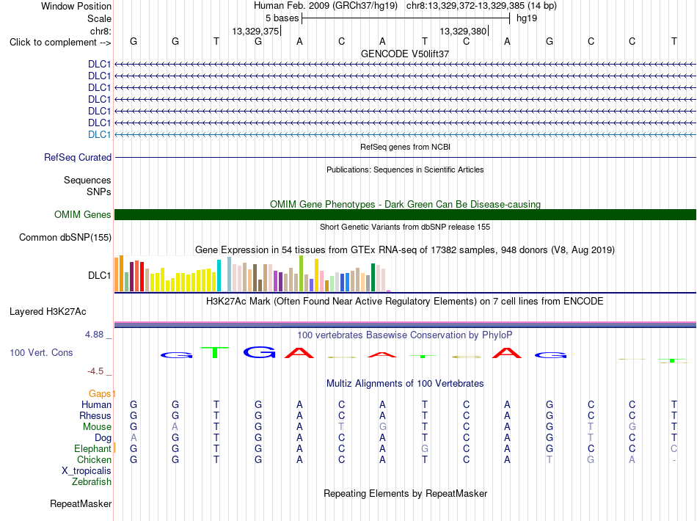Click 'Repeating Elements by RepeatMasker' title
Screen dimensions: 697x521
(x=405, y=493)
